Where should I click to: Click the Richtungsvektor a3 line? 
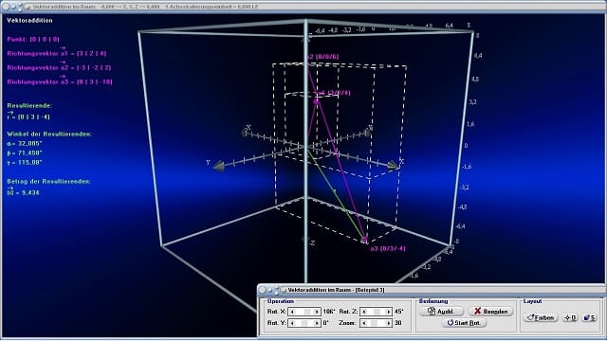coord(60,81)
